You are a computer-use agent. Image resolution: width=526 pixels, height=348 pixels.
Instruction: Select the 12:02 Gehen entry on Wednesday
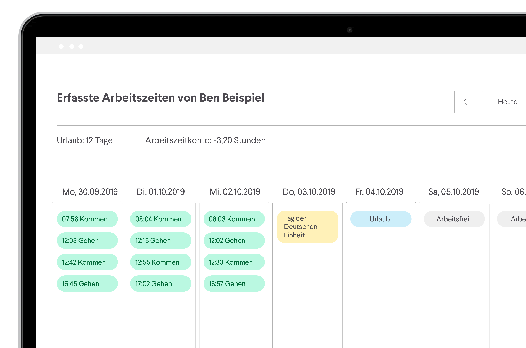pyautogui.click(x=234, y=240)
